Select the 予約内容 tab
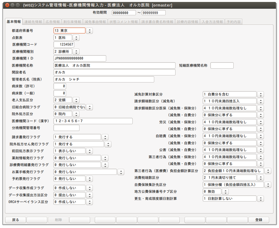This screenshot has height=228, width=279. coord(234,22)
